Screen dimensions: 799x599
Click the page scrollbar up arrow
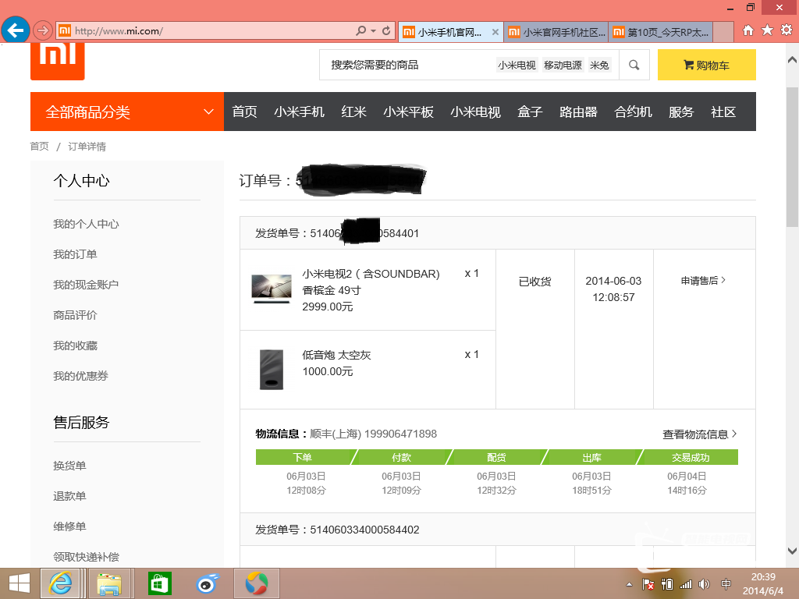[x=793, y=59]
